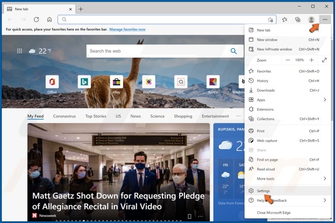
Task: Open Settings from the menu
Action: coord(263,191)
